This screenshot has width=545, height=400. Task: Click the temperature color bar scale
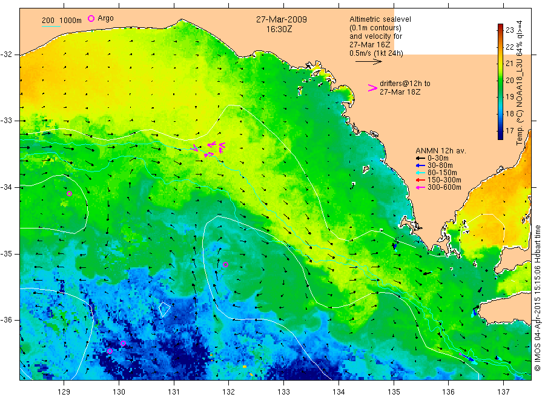(500, 82)
